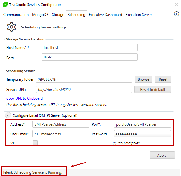Click the User Email input field
Image resolution: width=181 pixels, height=176 pixels.
pyautogui.click(x=61, y=134)
